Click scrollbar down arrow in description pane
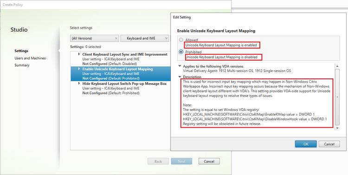 (x=337, y=129)
